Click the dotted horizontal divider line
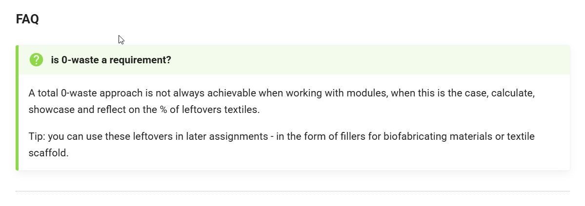The width and height of the screenshot is (585, 206). (x=293, y=191)
